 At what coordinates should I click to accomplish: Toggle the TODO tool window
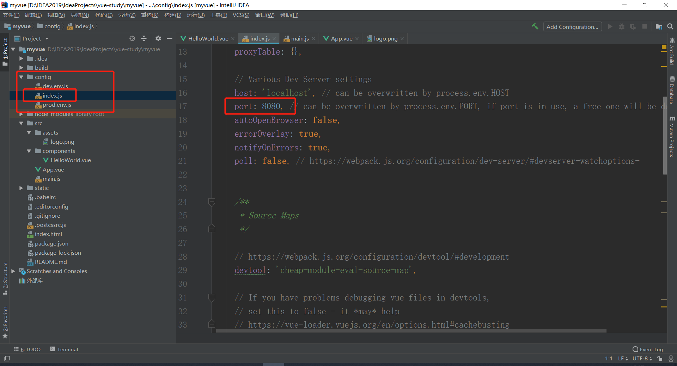click(28, 349)
